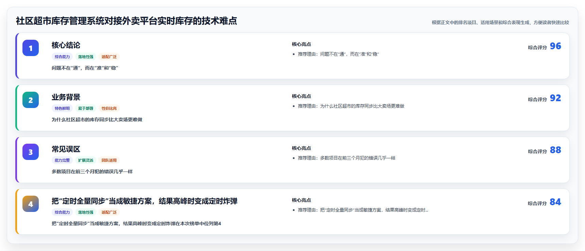Select the 易于部署 tag
585x251 pixels.
pyautogui.click(x=86, y=108)
